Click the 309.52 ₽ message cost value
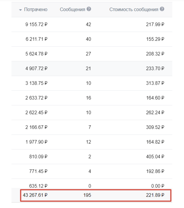The height and width of the screenshot is (208, 184). (155, 127)
